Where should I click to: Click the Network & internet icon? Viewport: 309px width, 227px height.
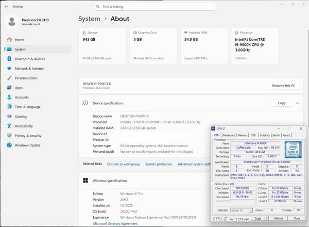pos(9,68)
